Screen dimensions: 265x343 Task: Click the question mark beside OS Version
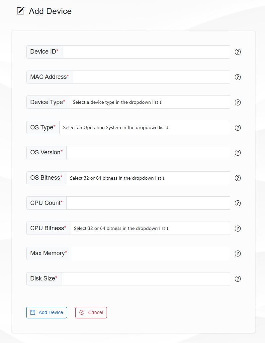pos(238,153)
